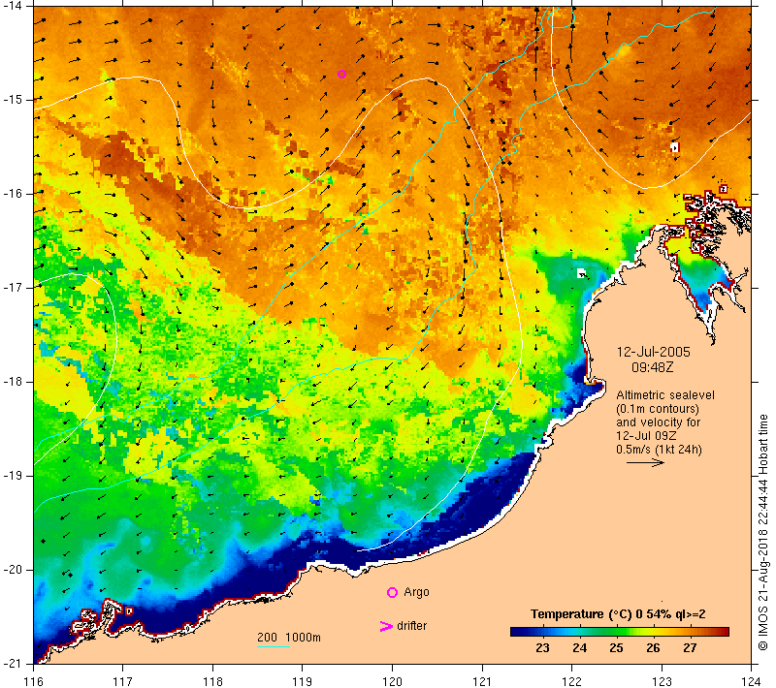This screenshot has width=776, height=688.
Task: Click the 'drifter' legend label
Action: pyautogui.click(x=411, y=626)
